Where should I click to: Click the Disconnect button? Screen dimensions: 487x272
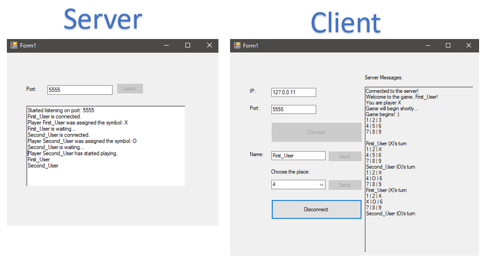coord(316,209)
